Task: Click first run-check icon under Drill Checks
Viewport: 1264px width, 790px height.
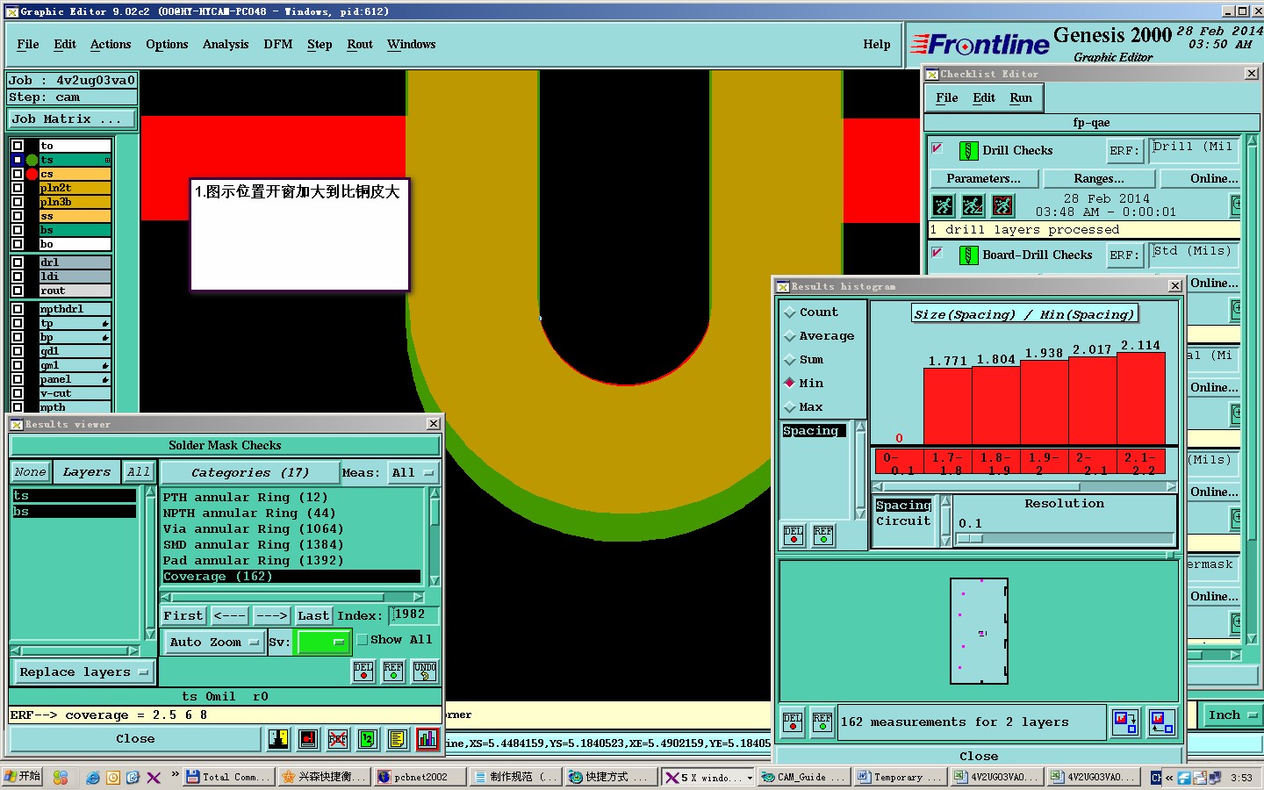Action: pos(944,206)
